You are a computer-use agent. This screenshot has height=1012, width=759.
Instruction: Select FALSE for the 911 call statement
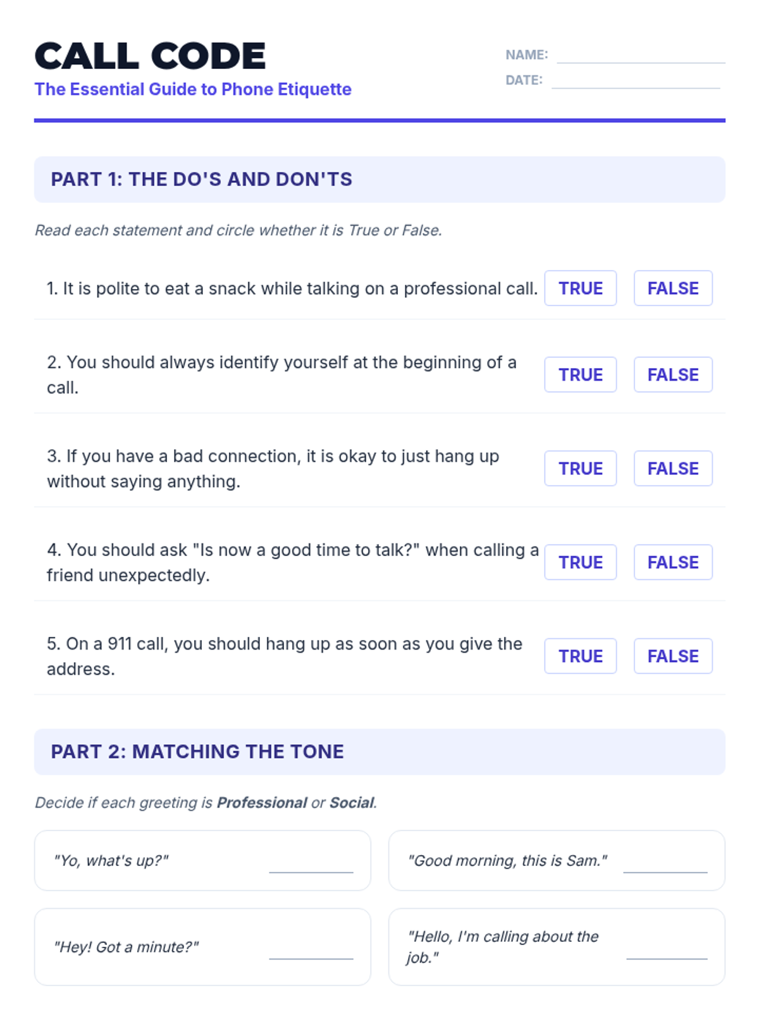[673, 657]
